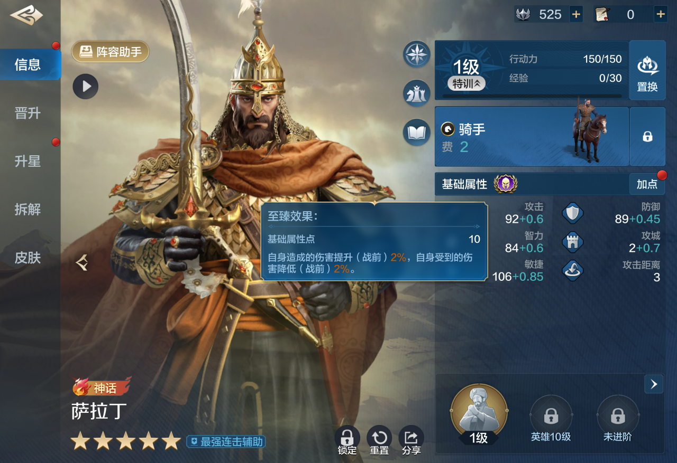The height and width of the screenshot is (463, 677).
Task: Open the compass star round icon
Action: pyautogui.click(x=417, y=54)
